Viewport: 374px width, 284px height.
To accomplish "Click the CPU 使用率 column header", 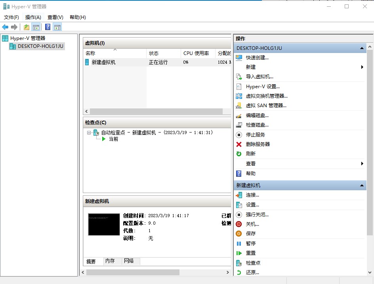I will tap(198, 53).
